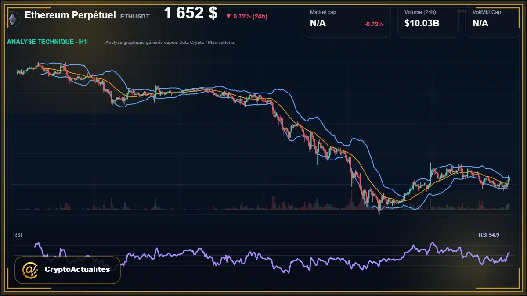Image resolution: width=527 pixels, height=296 pixels.
Task: Select the Ethereum Perpétuel title
Action: pyautogui.click(x=70, y=15)
